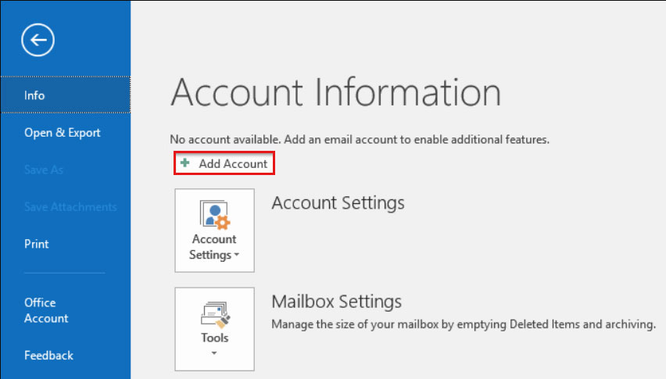Click the person-with-gear Account Settings icon
666x379 pixels.
coord(213,215)
